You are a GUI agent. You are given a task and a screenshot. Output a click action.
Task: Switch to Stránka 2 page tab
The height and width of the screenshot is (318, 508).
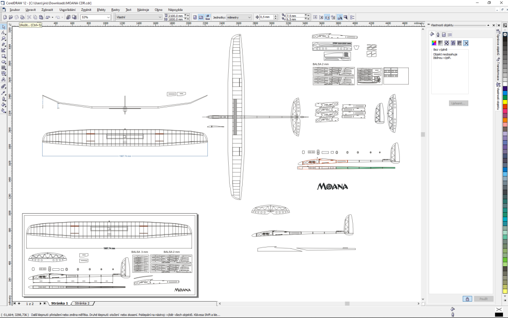(82, 303)
